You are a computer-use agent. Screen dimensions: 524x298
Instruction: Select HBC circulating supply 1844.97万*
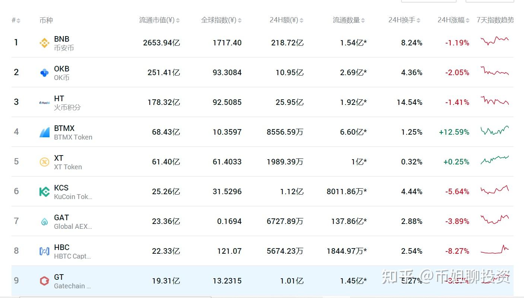[x=347, y=251]
